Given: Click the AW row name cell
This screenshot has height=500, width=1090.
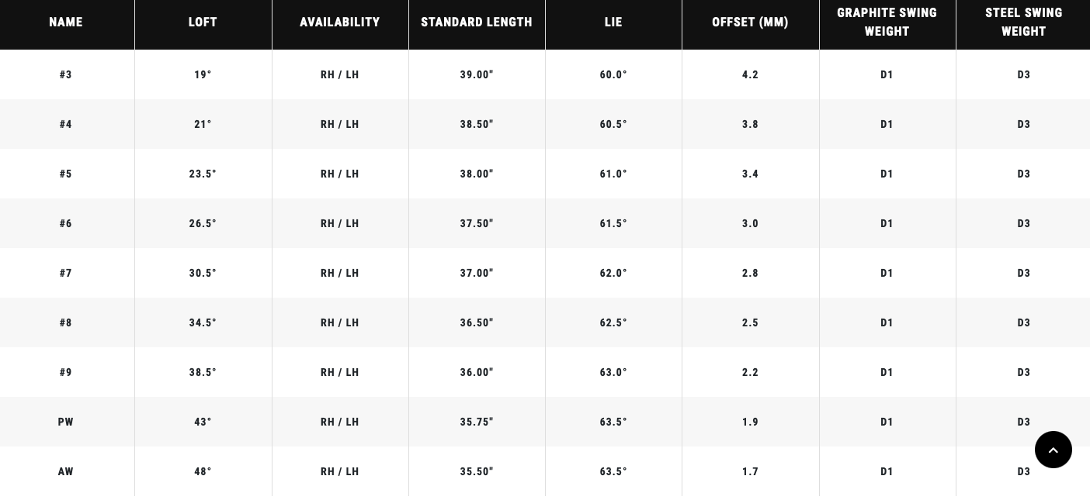Looking at the screenshot, I should click(66, 472).
